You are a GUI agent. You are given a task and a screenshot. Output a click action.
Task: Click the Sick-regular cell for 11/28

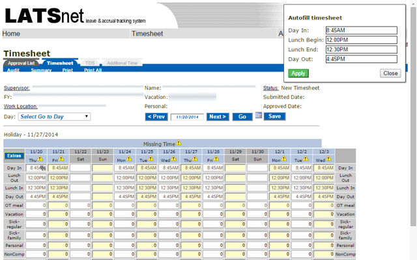213,224
